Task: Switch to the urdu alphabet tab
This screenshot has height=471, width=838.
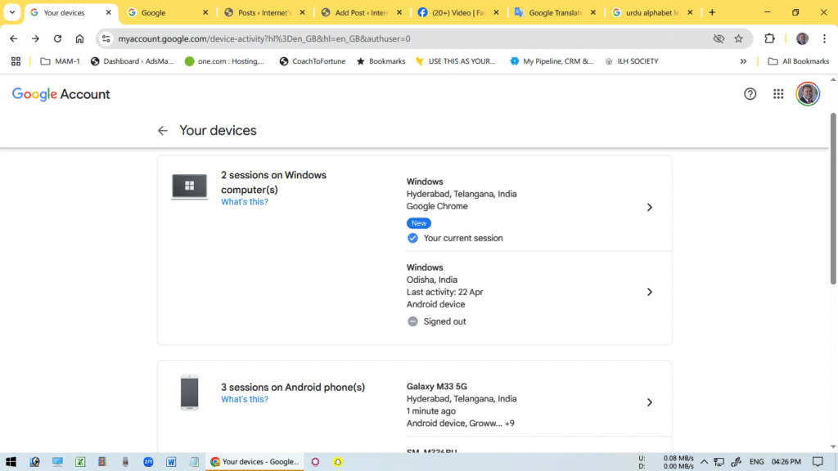Action: coord(652,12)
